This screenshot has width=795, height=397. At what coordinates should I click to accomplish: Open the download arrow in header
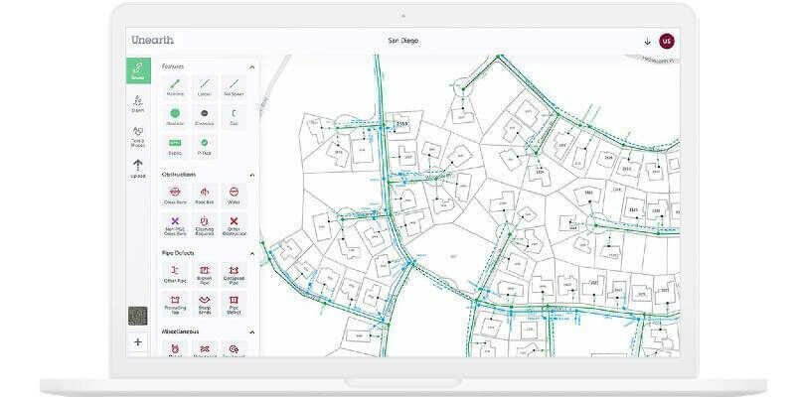click(648, 42)
